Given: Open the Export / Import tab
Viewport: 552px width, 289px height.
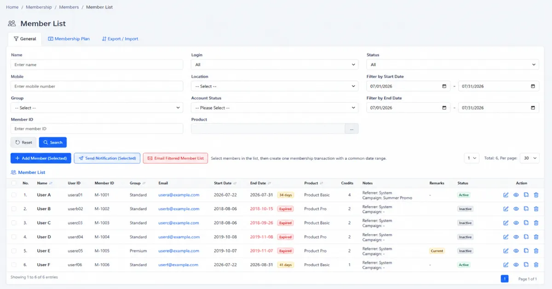Looking at the screenshot, I should [x=120, y=39].
